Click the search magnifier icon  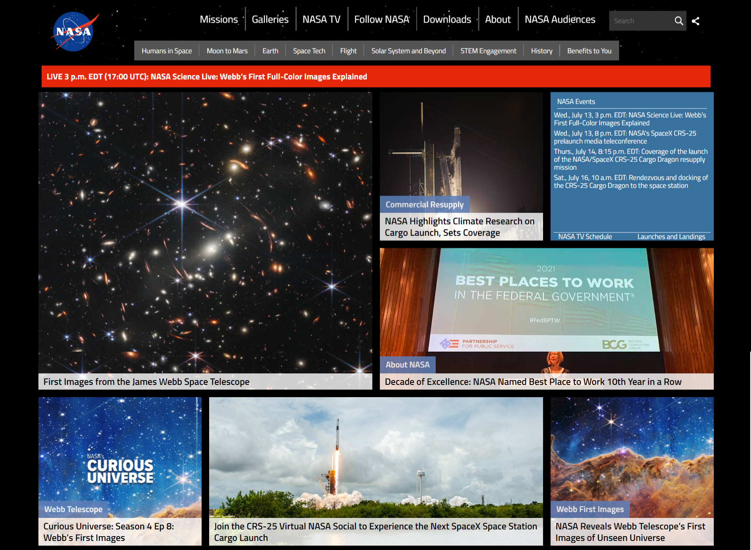679,21
